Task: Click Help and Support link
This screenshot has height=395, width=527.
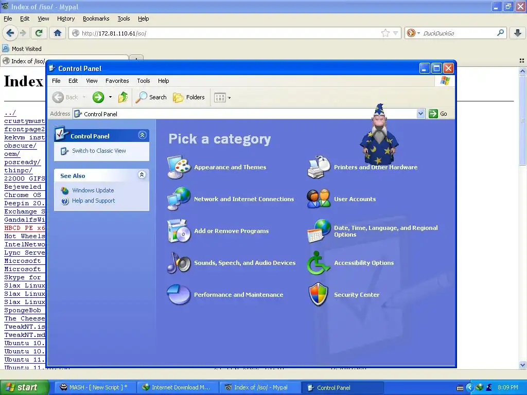Action: click(x=94, y=201)
